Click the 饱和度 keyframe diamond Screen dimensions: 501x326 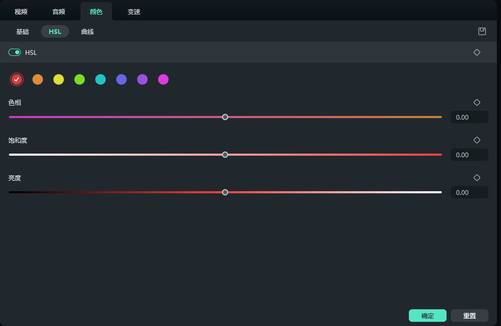click(477, 140)
